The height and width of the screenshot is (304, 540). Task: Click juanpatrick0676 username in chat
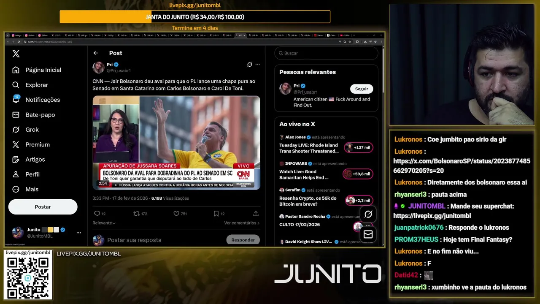pos(419,228)
